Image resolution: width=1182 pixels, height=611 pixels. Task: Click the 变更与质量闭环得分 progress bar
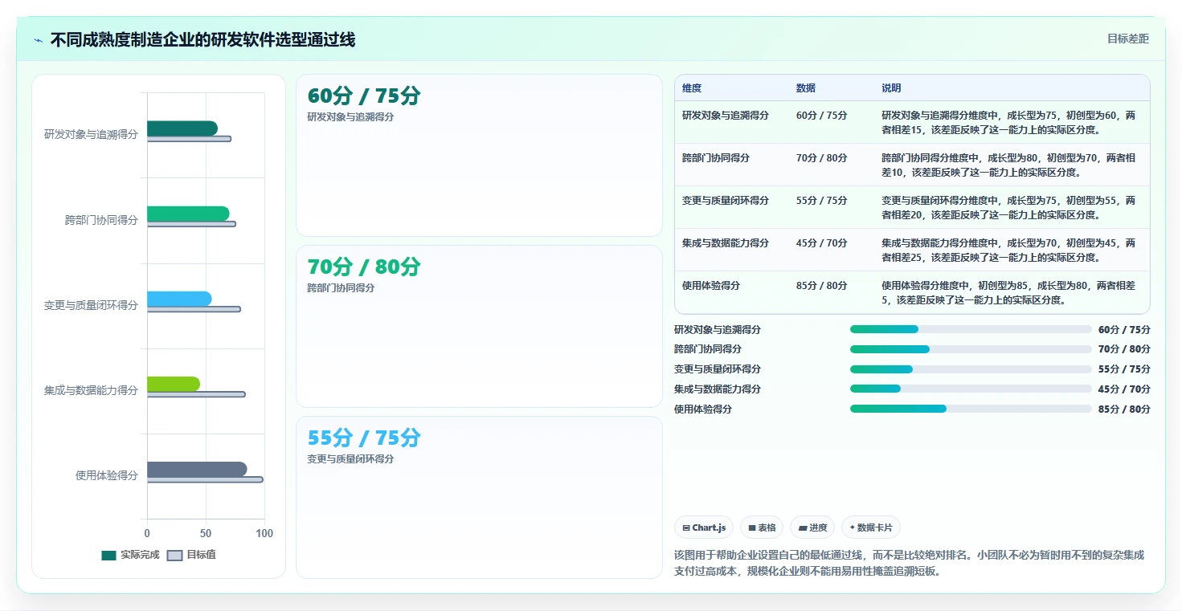click(971, 369)
